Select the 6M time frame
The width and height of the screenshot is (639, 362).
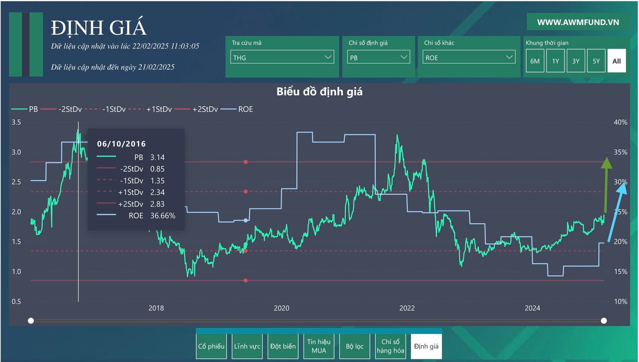tap(535, 61)
